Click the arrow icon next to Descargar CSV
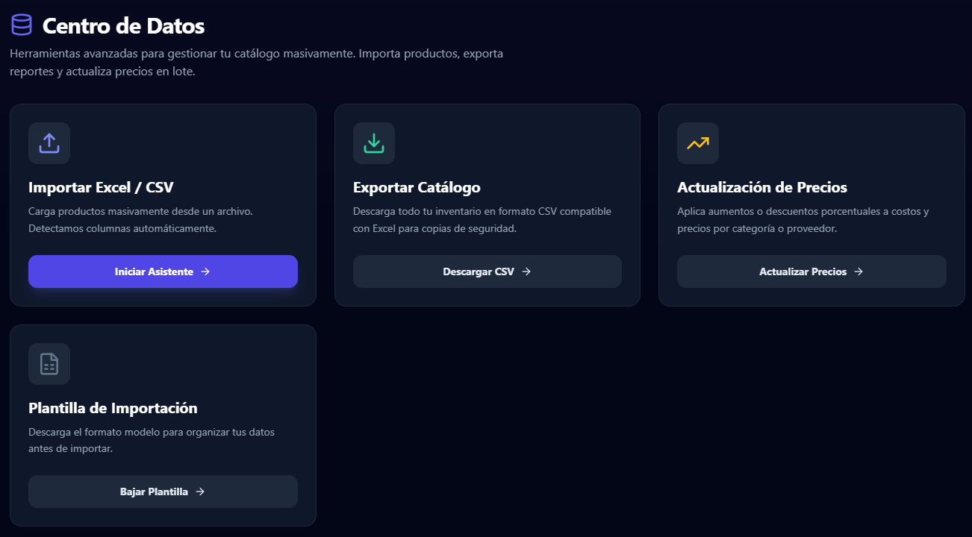 click(526, 271)
